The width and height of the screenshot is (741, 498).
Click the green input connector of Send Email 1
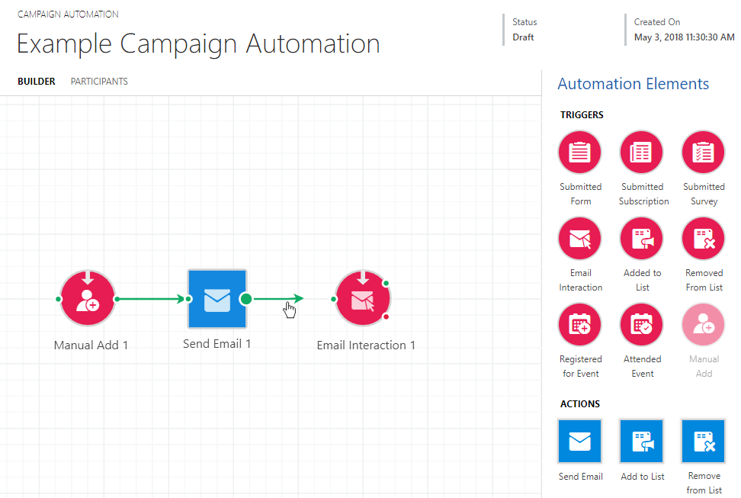(x=188, y=299)
